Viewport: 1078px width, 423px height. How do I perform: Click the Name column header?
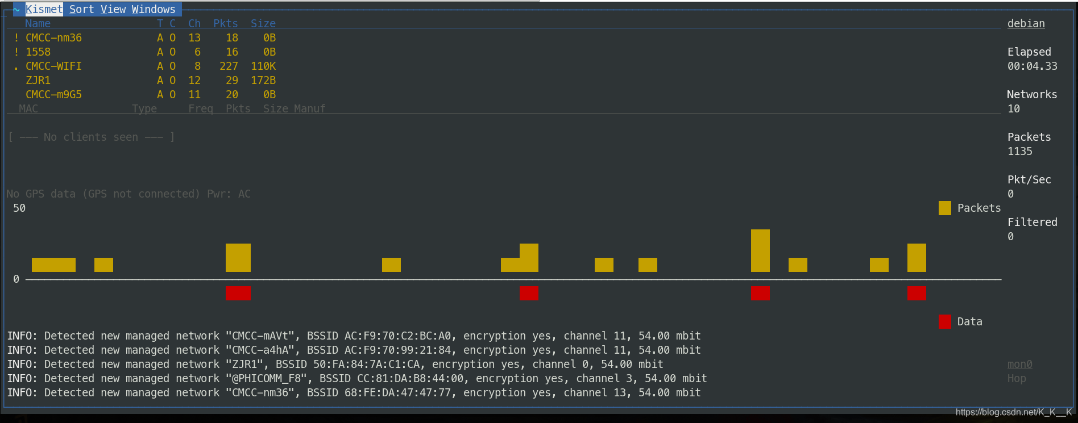click(38, 23)
